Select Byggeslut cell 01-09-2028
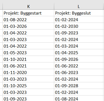This screenshot has height=101, width=104. click(79, 86)
